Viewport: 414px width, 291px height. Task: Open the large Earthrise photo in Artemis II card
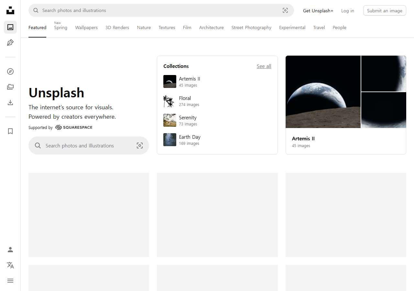point(323,92)
